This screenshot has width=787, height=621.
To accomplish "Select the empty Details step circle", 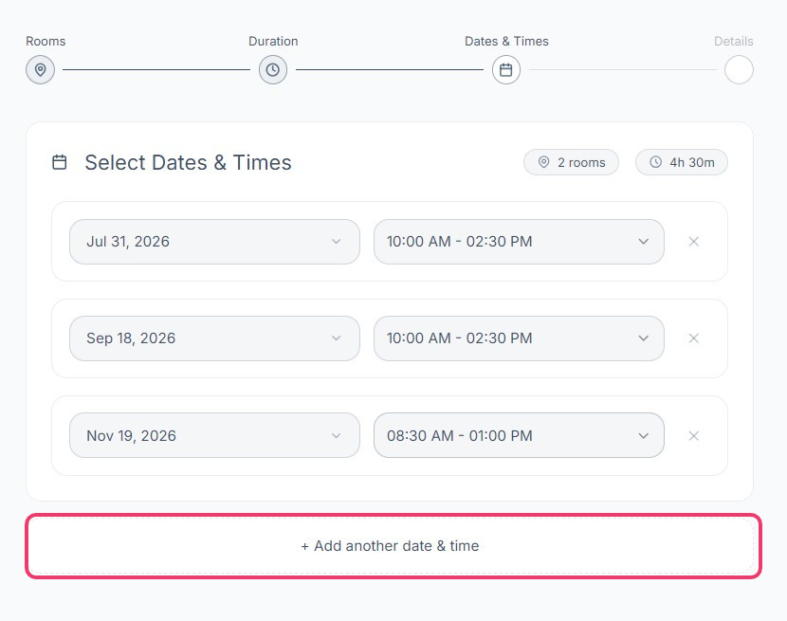I will (739, 70).
